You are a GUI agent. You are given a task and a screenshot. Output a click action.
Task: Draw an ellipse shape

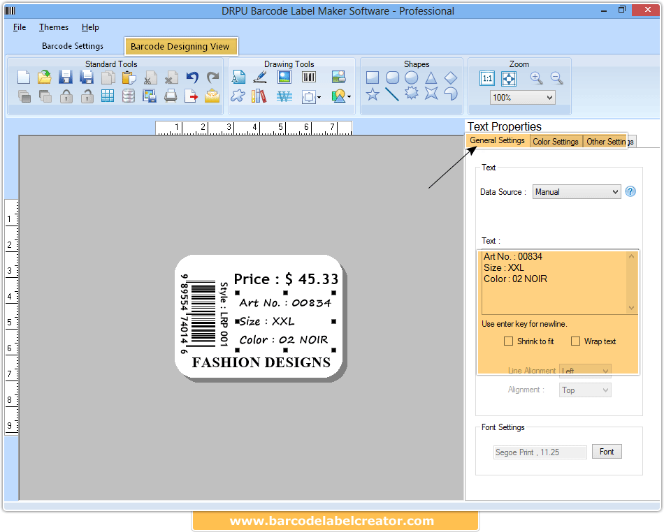[411, 77]
